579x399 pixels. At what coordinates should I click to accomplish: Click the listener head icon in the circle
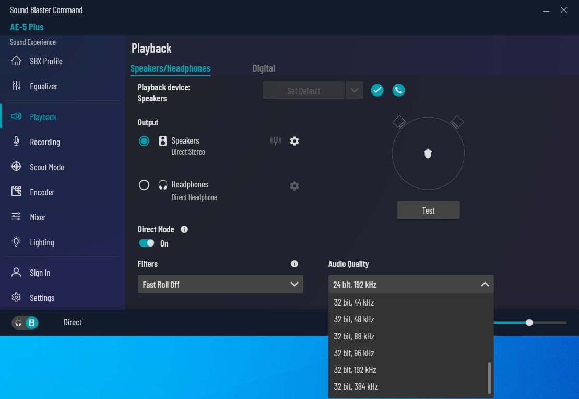click(x=428, y=154)
